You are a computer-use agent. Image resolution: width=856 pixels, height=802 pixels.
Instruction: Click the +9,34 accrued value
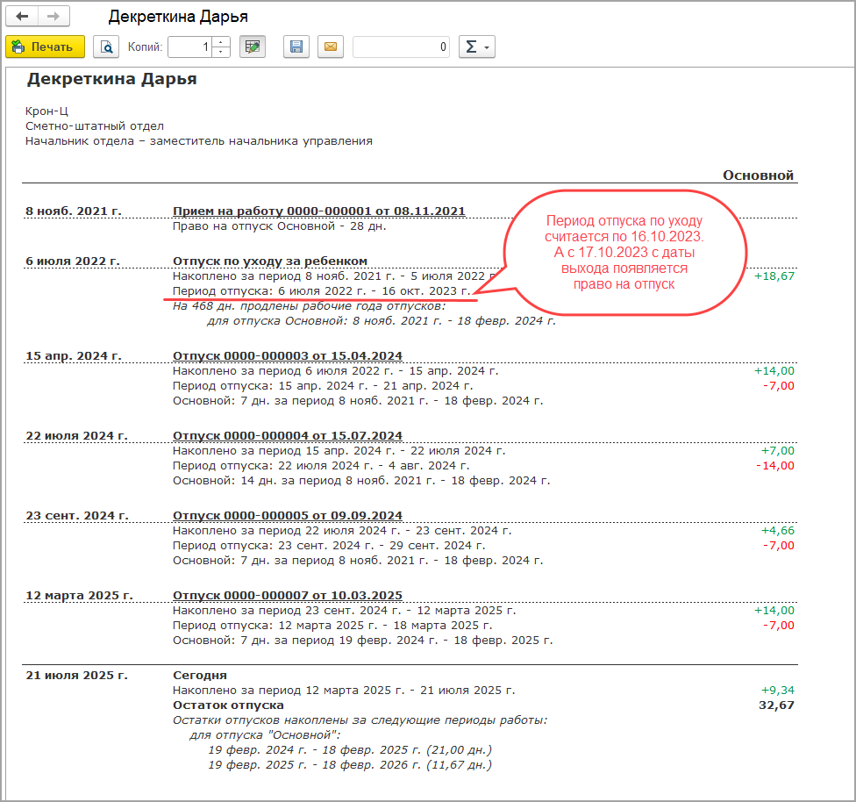(778, 690)
